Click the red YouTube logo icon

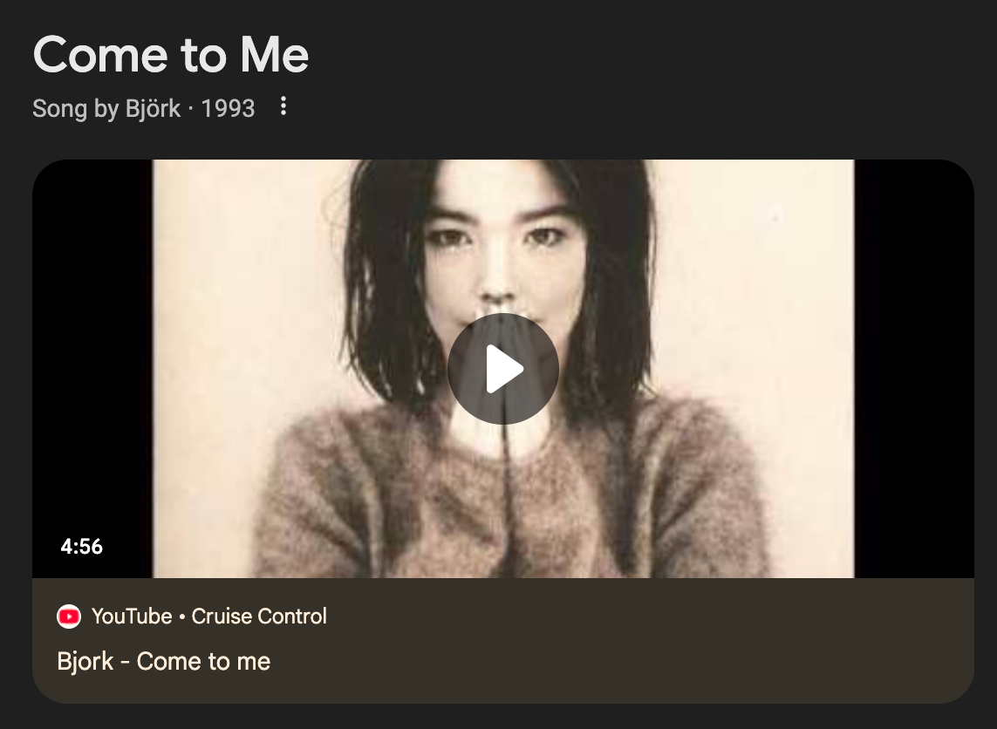(69, 617)
